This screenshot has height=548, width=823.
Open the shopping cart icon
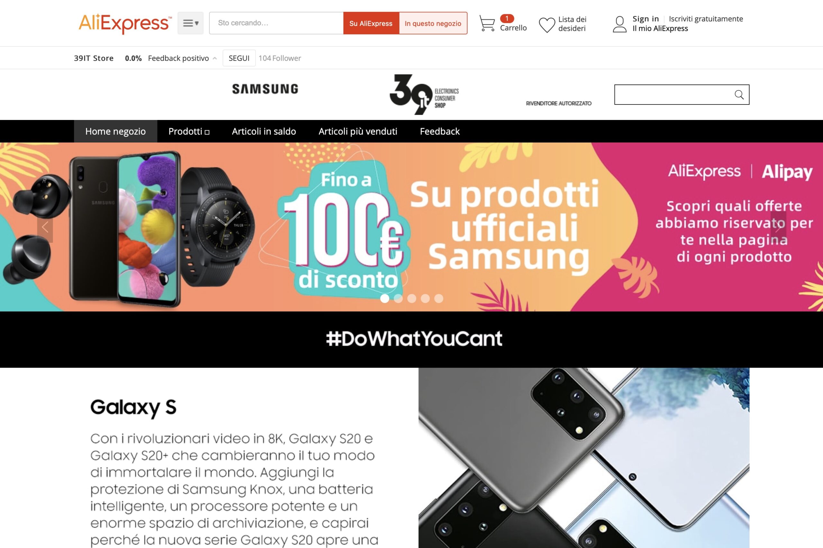pos(487,23)
